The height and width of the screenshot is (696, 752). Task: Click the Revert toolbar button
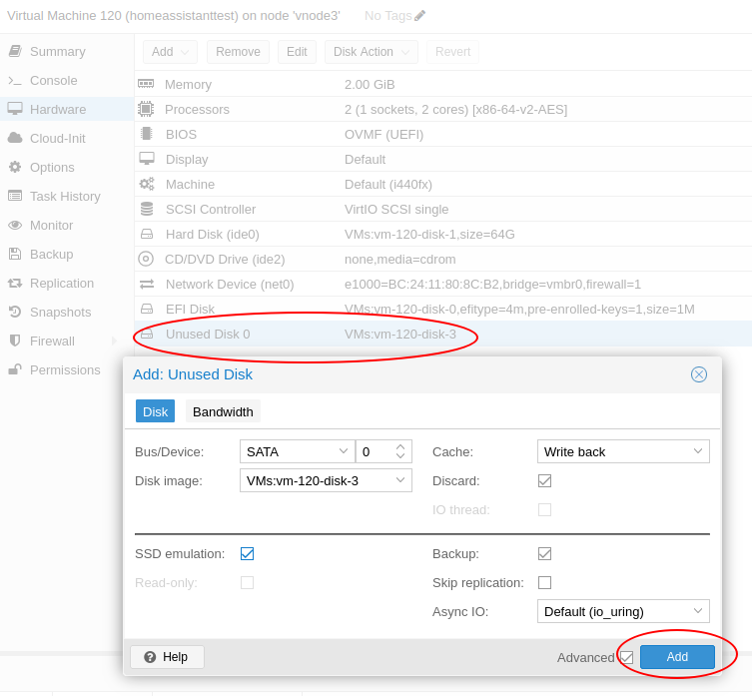[452, 52]
